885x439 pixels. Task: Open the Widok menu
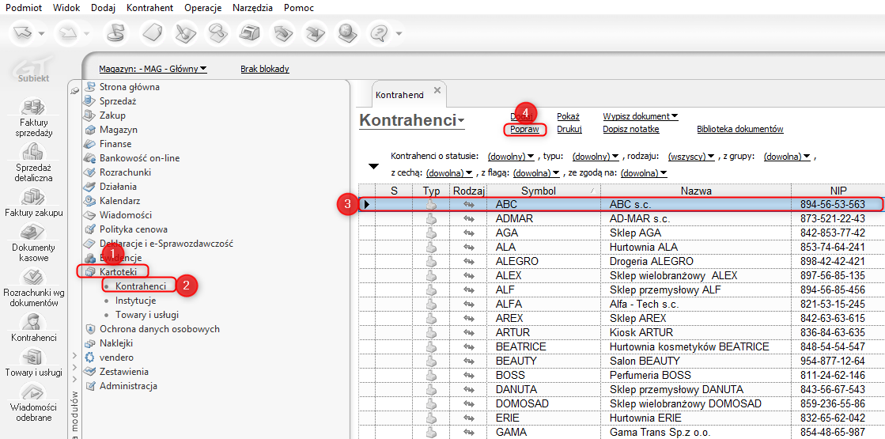[66, 8]
